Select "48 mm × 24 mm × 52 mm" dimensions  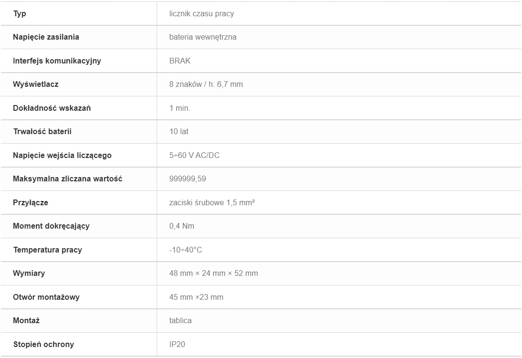click(213, 274)
